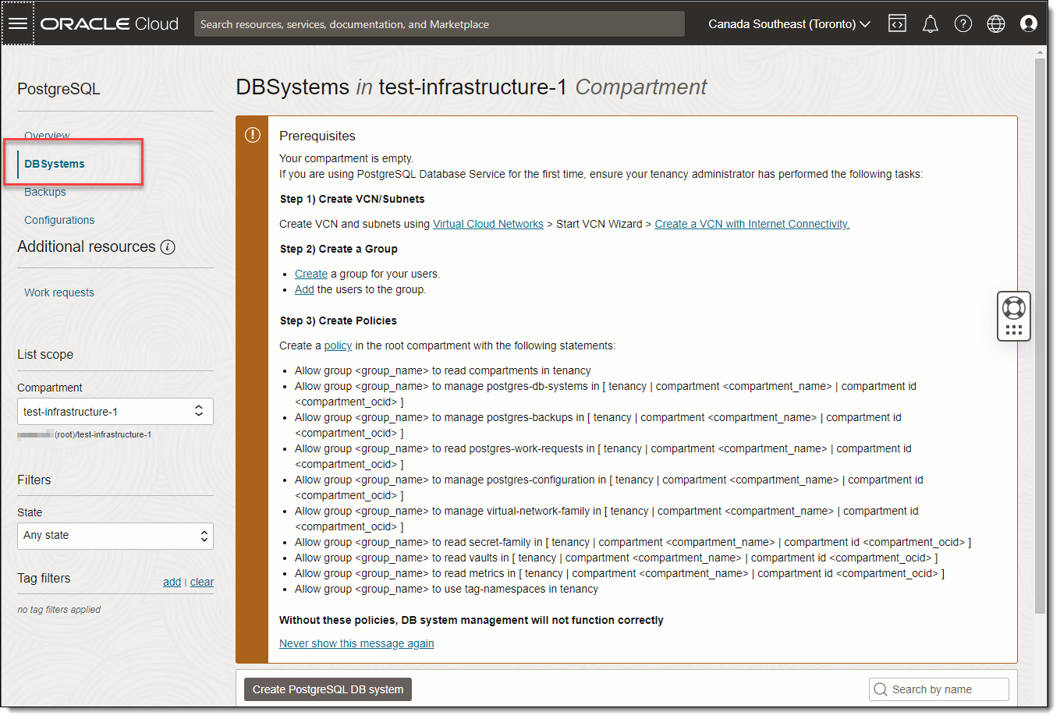This screenshot has width=1060, height=719.
Task: Focus the Search by name field
Action: pyautogui.click(x=939, y=689)
